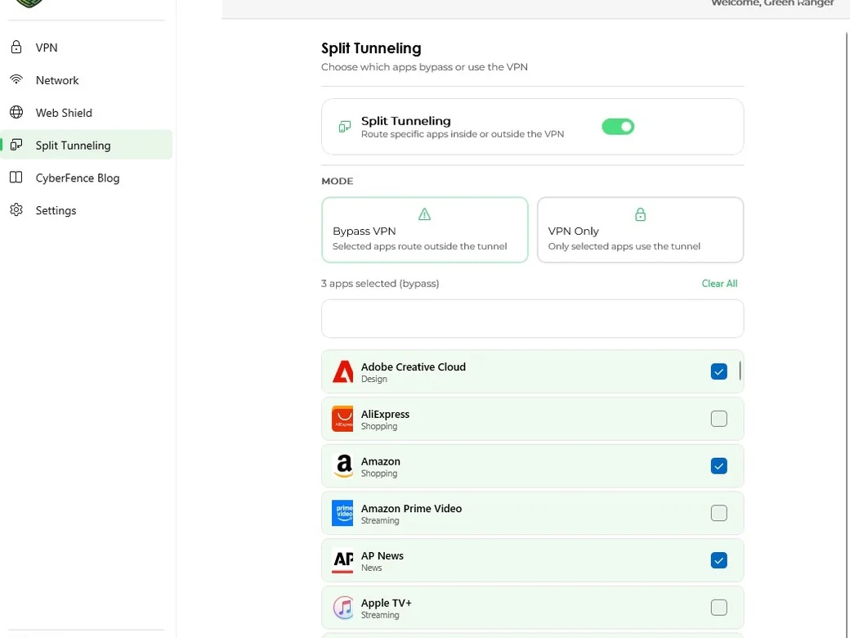Click the AP News app icon
This screenshot has width=850, height=638.
click(x=342, y=560)
